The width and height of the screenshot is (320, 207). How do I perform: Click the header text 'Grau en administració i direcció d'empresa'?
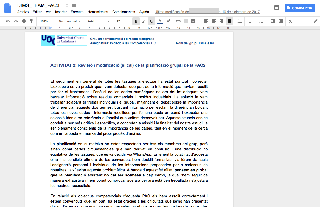[122, 39]
